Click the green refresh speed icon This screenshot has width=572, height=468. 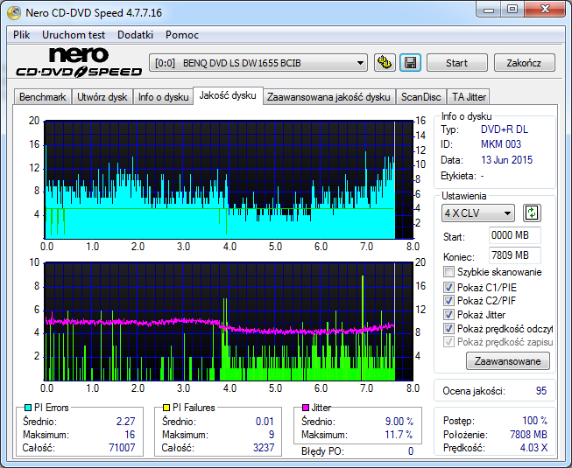pos(532,213)
